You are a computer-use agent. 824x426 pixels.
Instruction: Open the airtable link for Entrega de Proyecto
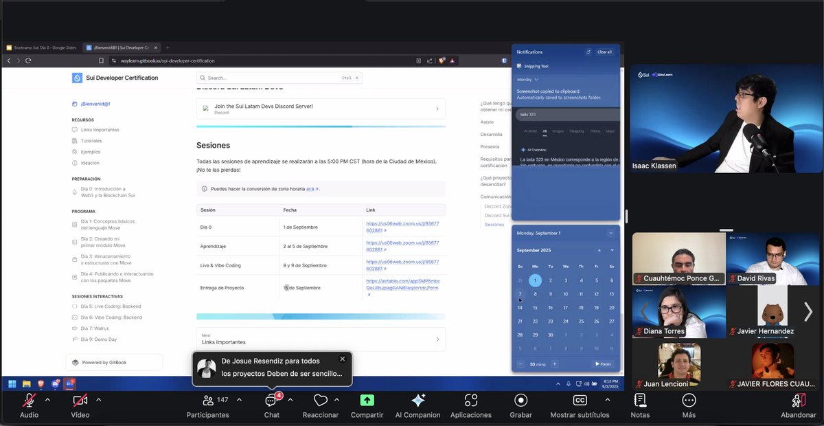point(402,287)
